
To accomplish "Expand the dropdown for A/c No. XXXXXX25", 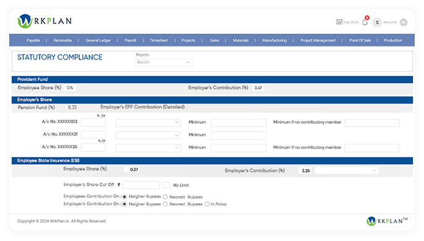I will (x=148, y=148).
